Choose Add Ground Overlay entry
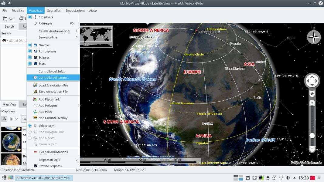324x182 pixels. [53, 118]
